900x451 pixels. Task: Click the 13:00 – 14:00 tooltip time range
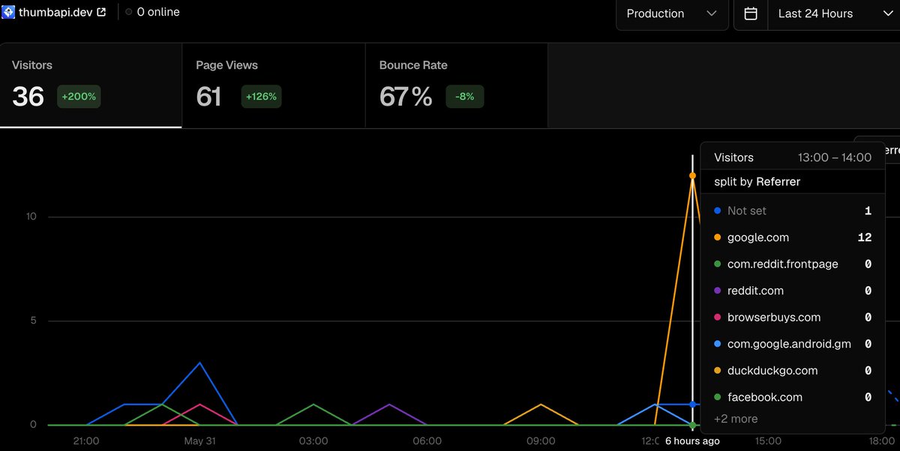pyautogui.click(x=835, y=157)
